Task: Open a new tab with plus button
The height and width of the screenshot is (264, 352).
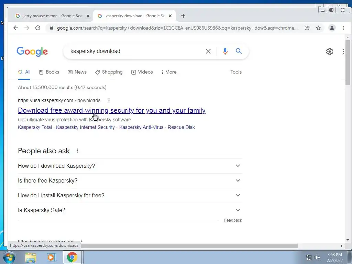Action: (183, 16)
